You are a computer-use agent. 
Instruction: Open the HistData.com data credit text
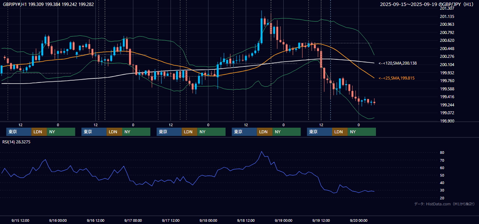coord(445,204)
